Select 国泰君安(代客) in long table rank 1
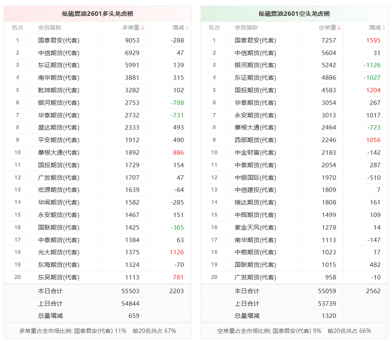This screenshot has height=341, width=392. (x=59, y=40)
